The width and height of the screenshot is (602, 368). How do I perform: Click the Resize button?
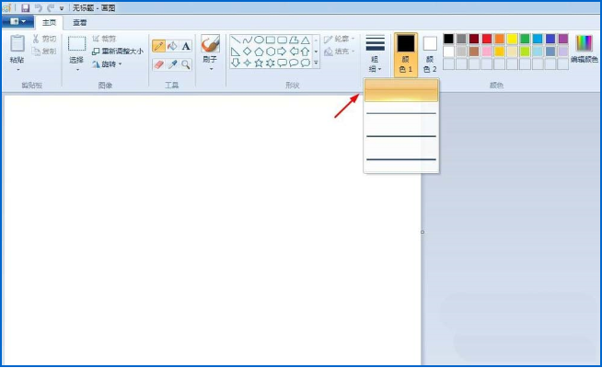pos(118,52)
